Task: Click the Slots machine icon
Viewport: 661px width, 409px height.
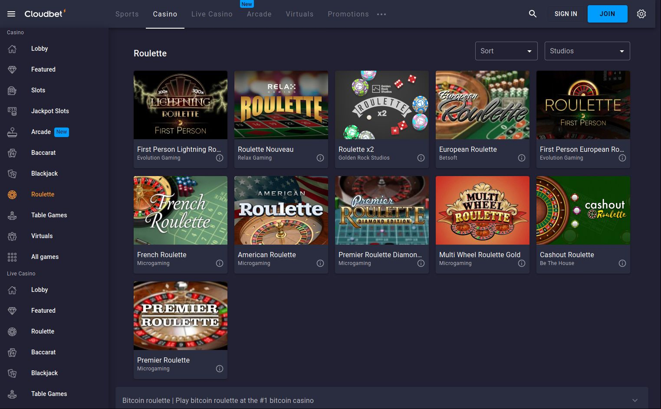Action: coord(12,90)
